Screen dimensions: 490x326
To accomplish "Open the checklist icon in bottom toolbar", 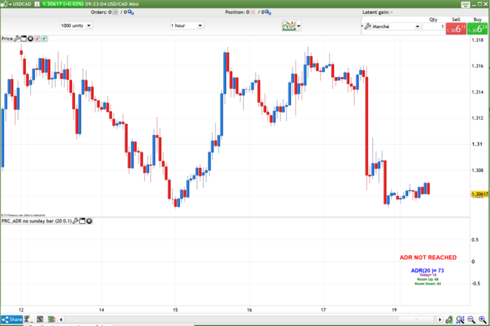I will tap(40, 320).
